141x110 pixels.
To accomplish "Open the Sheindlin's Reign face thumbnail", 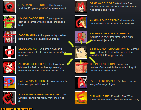I will pyautogui.click(x=81, y=67).
